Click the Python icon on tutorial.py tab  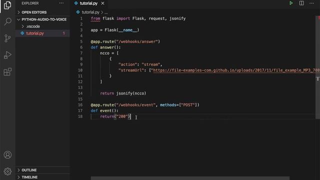click(76, 3)
